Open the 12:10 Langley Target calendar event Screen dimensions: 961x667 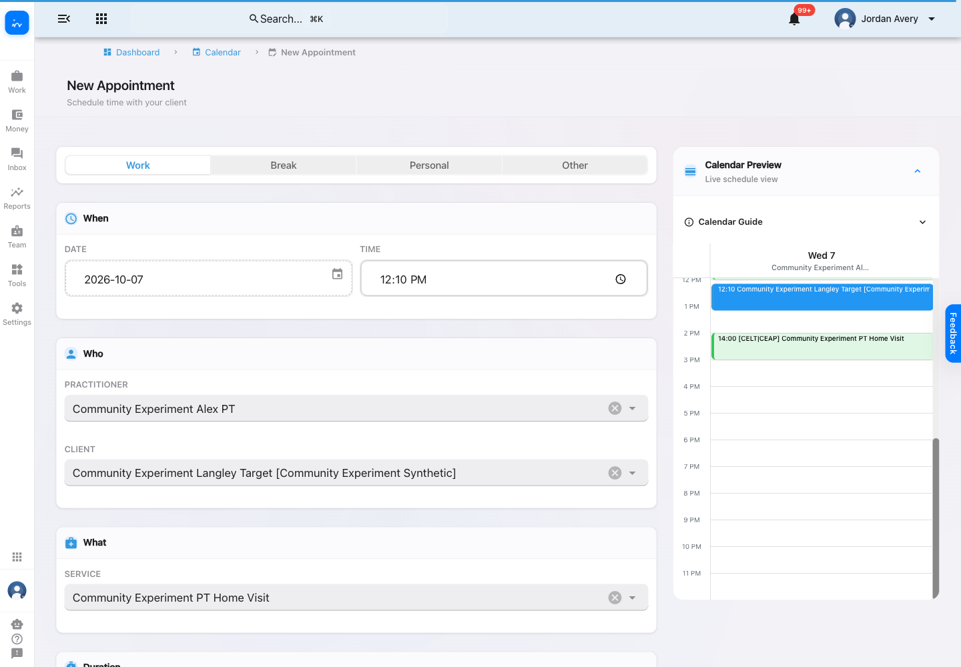(x=822, y=297)
